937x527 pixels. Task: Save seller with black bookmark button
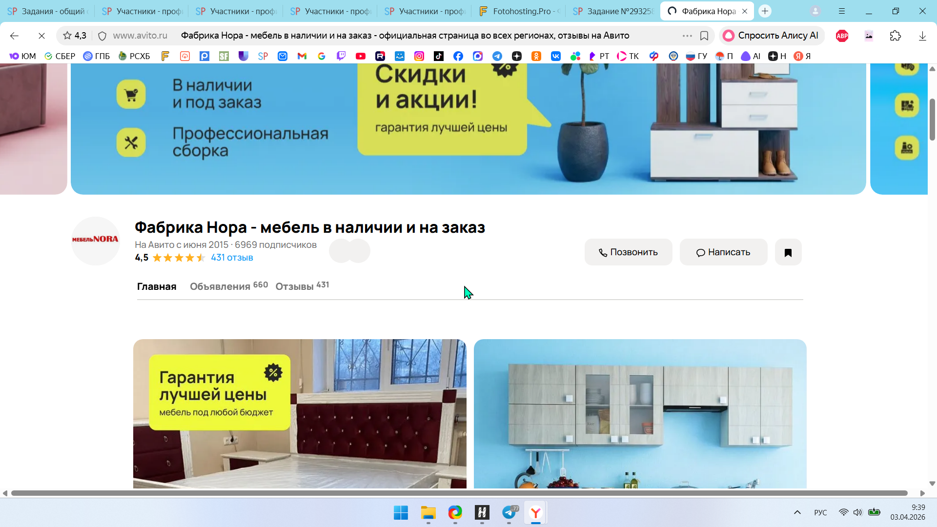pos(788,252)
